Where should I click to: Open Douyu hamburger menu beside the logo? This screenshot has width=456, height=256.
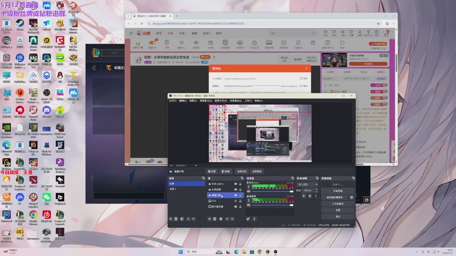pos(131,33)
